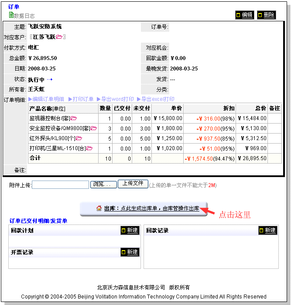Viewport: 291px width, 305px height.
Task: Click 打印订单 link
Action: (x=80, y=99)
